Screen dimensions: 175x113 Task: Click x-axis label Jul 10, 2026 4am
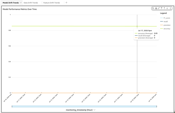click(x=8, y=98)
